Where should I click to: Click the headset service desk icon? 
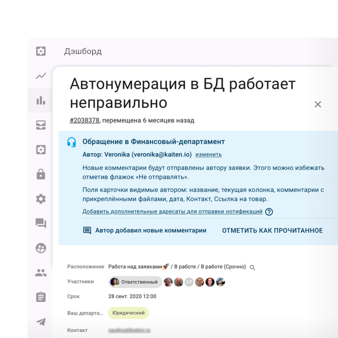pos(72,142)
